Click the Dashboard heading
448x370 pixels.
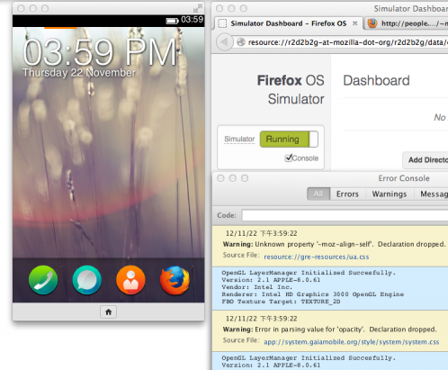coord(376,80)
